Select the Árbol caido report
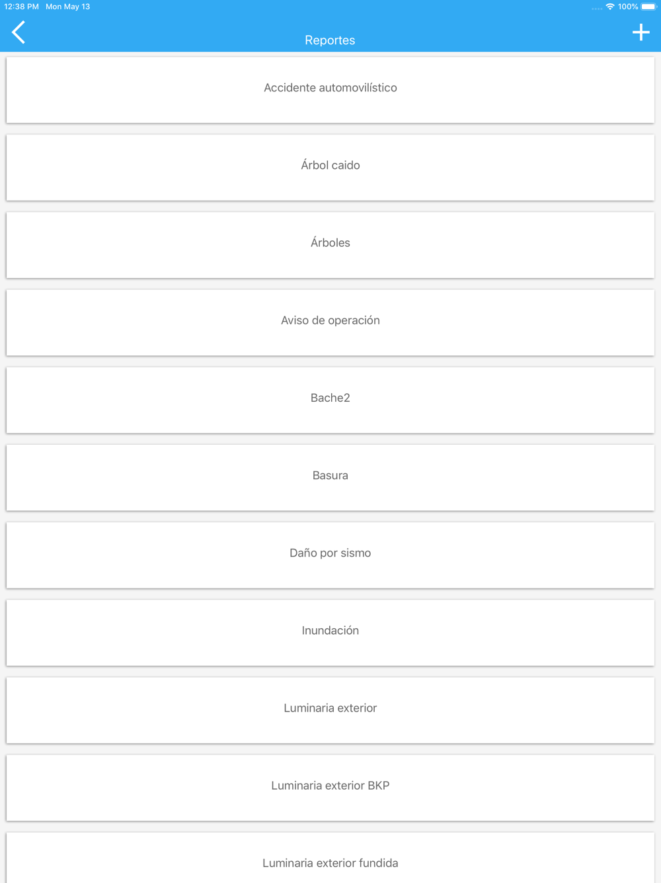The width and height of the screenshot is (661, 883). [x=330, y=167]
